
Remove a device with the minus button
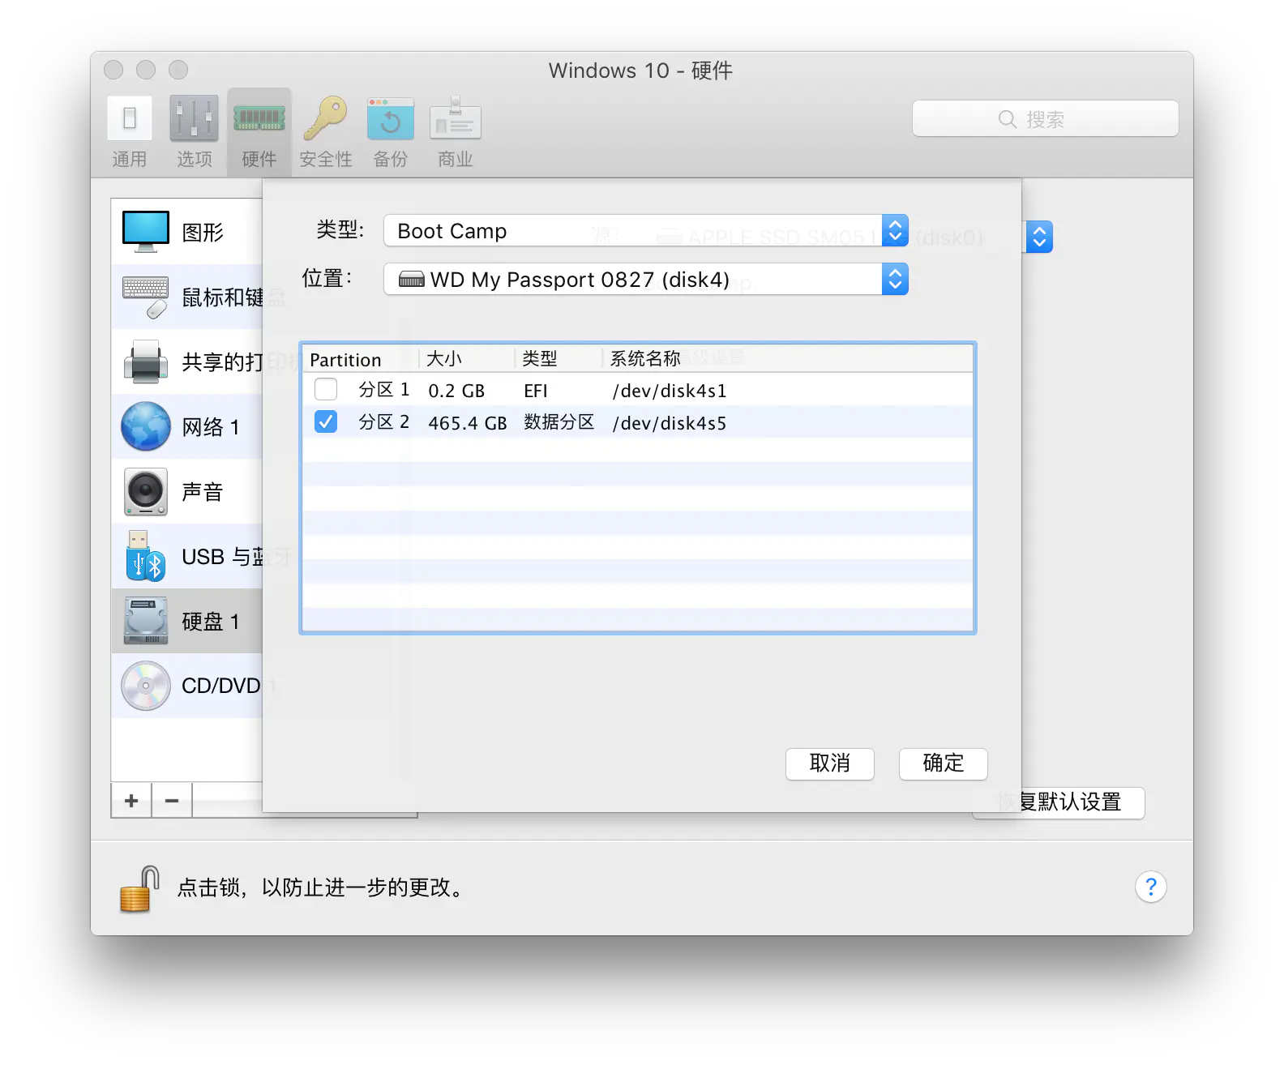(172, 801)
